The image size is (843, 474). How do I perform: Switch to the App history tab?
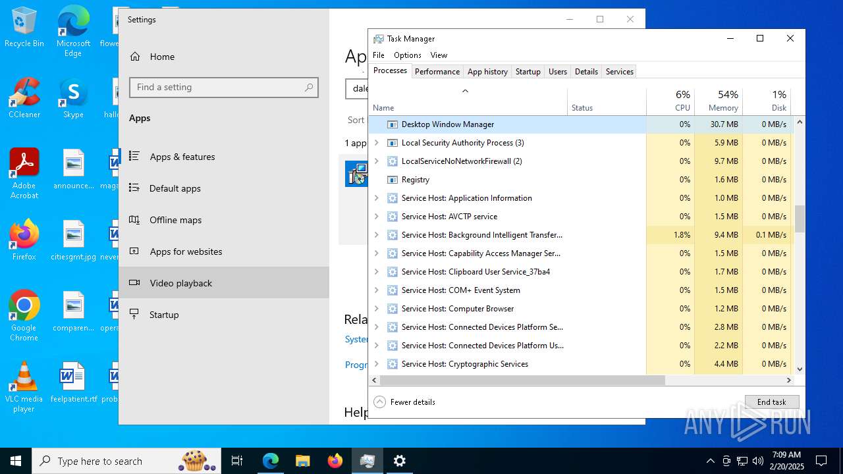(x=487, y=72)
